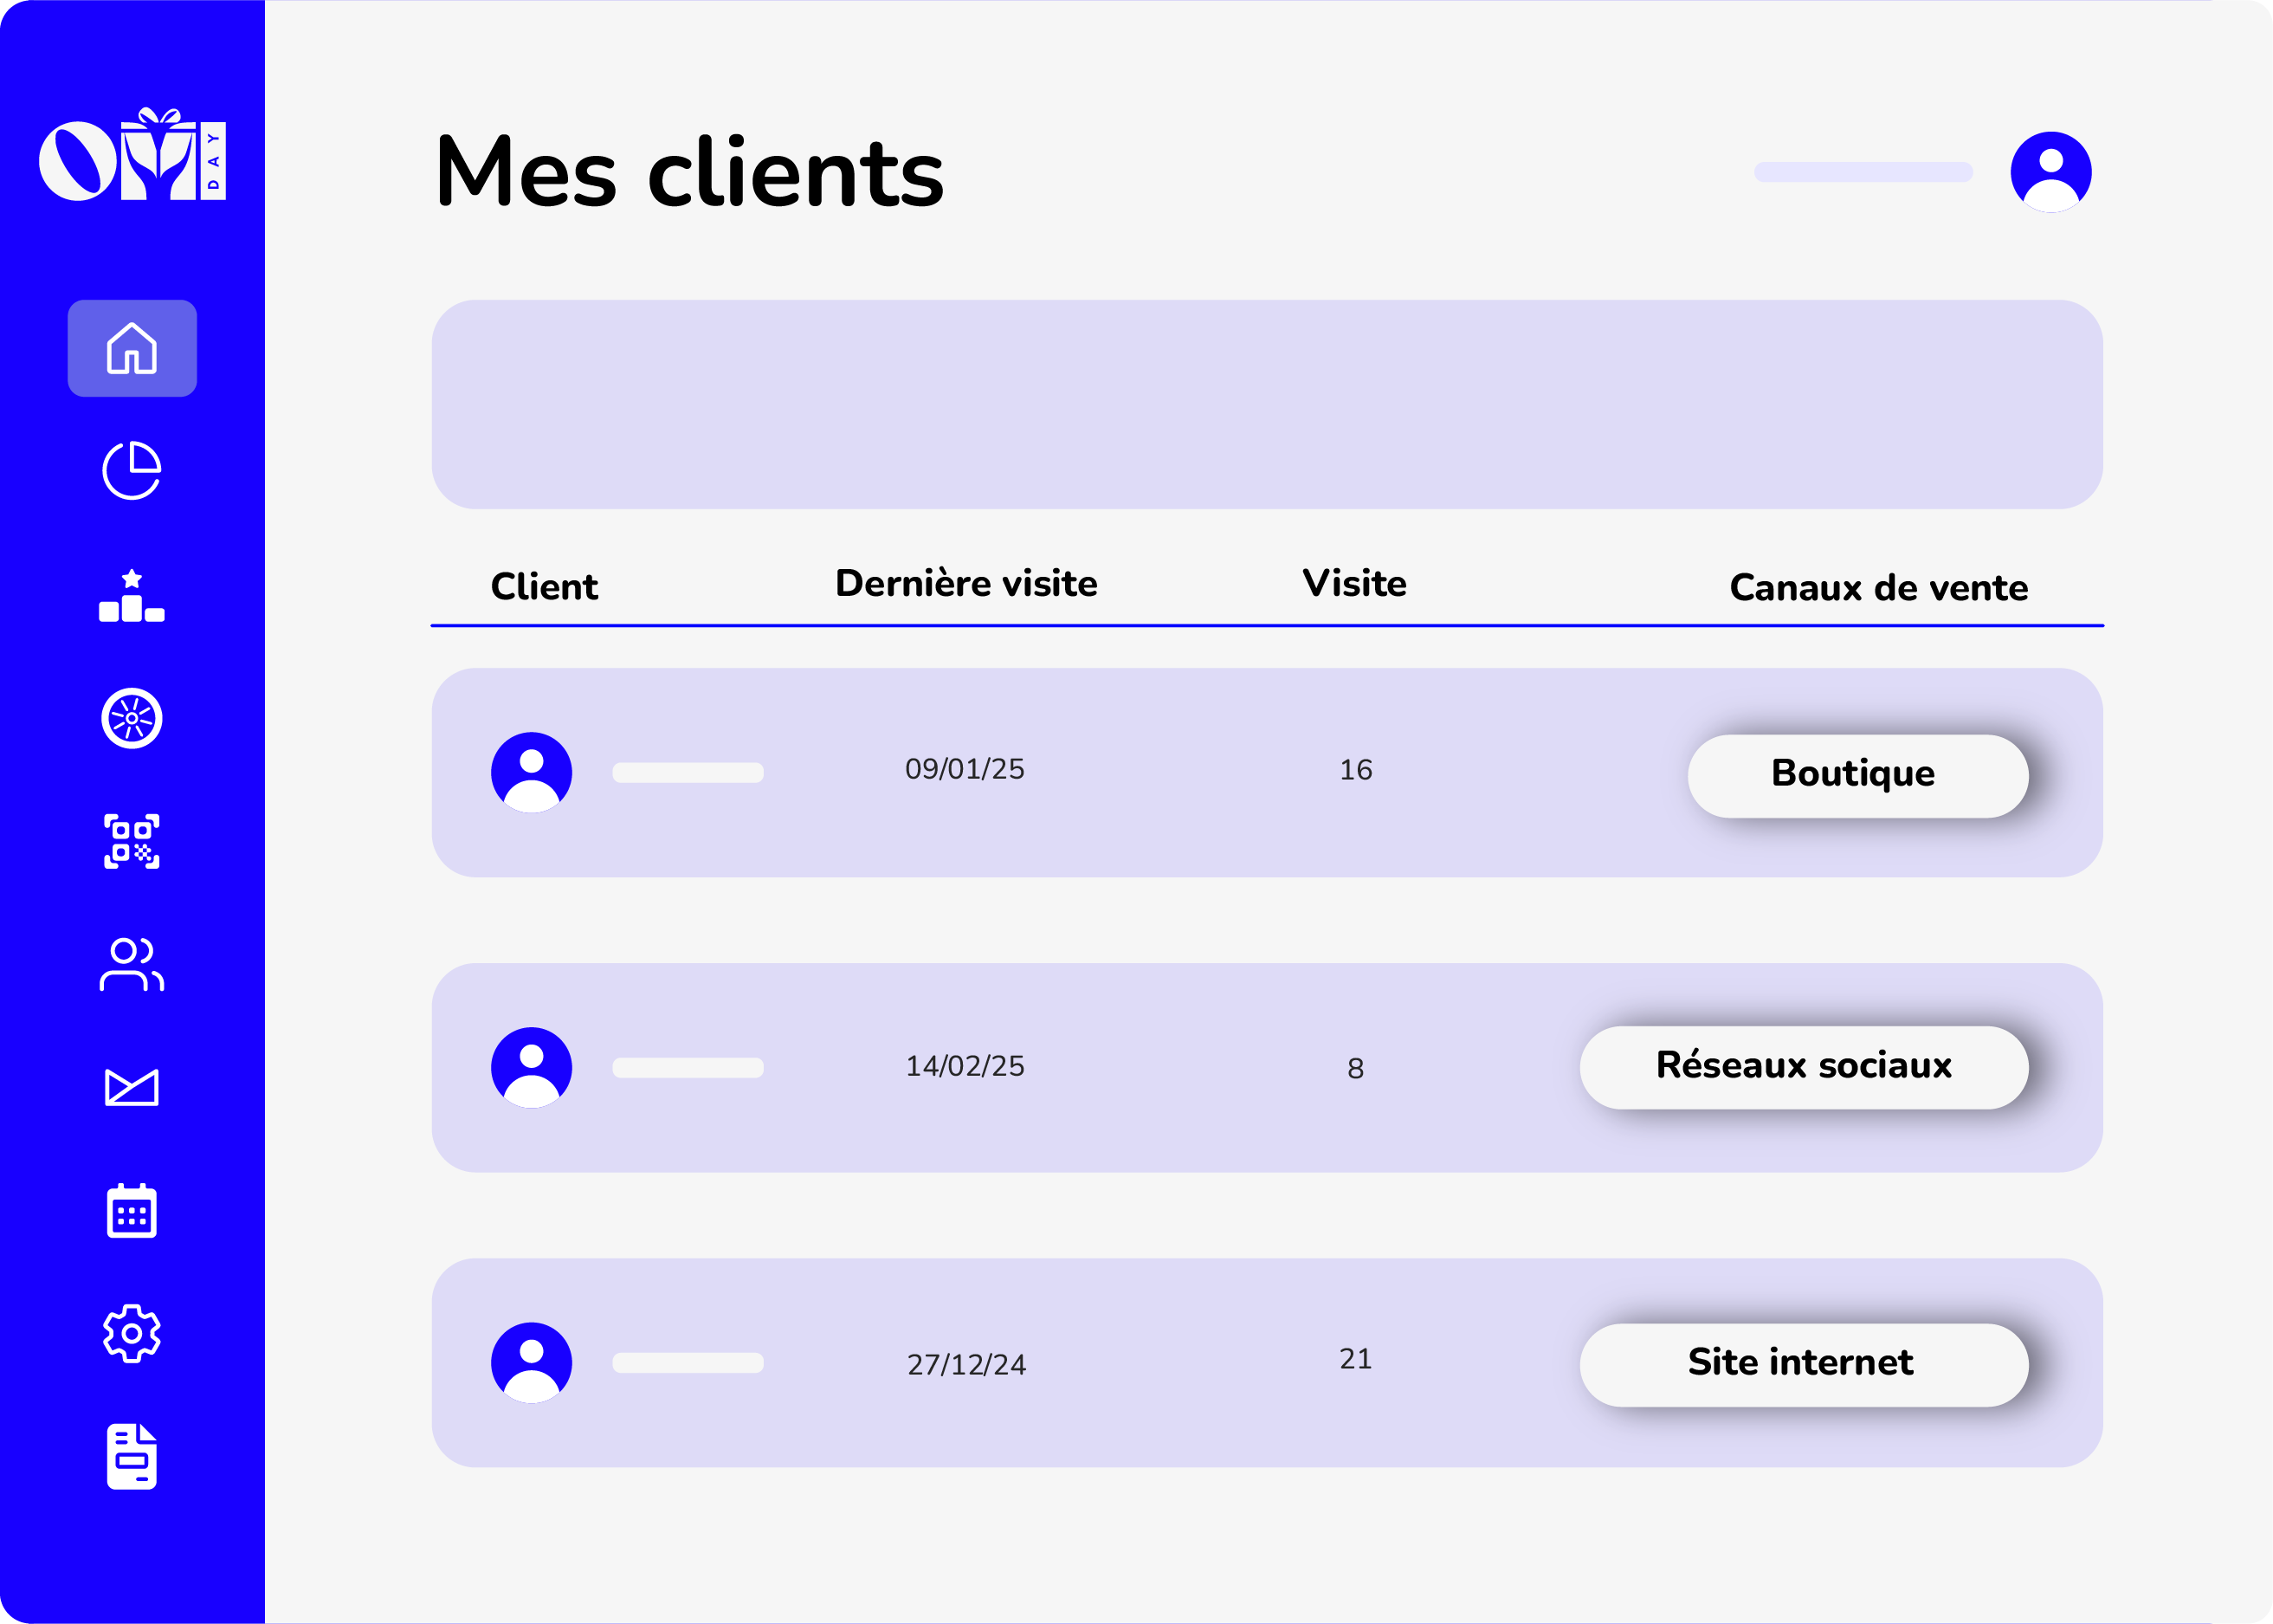Screen dimensions: 2273x1624
Task: Open the clients people icon
Action: (x=132, y=964)
